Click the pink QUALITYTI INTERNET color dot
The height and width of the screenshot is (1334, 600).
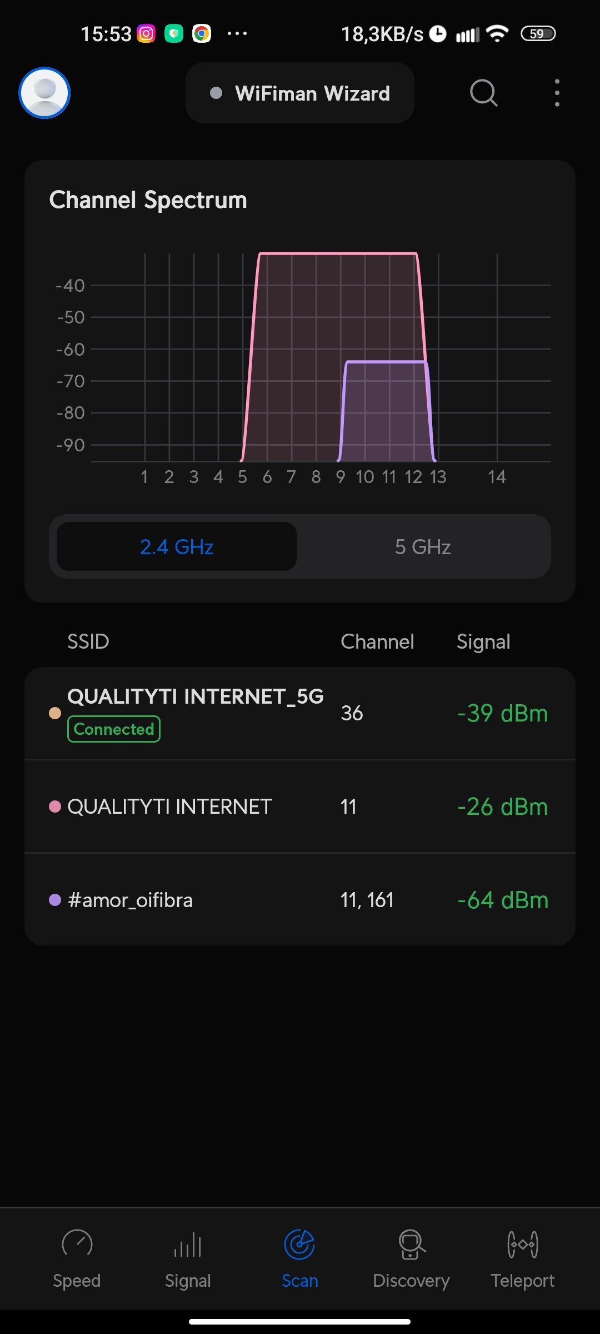click(55, 807)
